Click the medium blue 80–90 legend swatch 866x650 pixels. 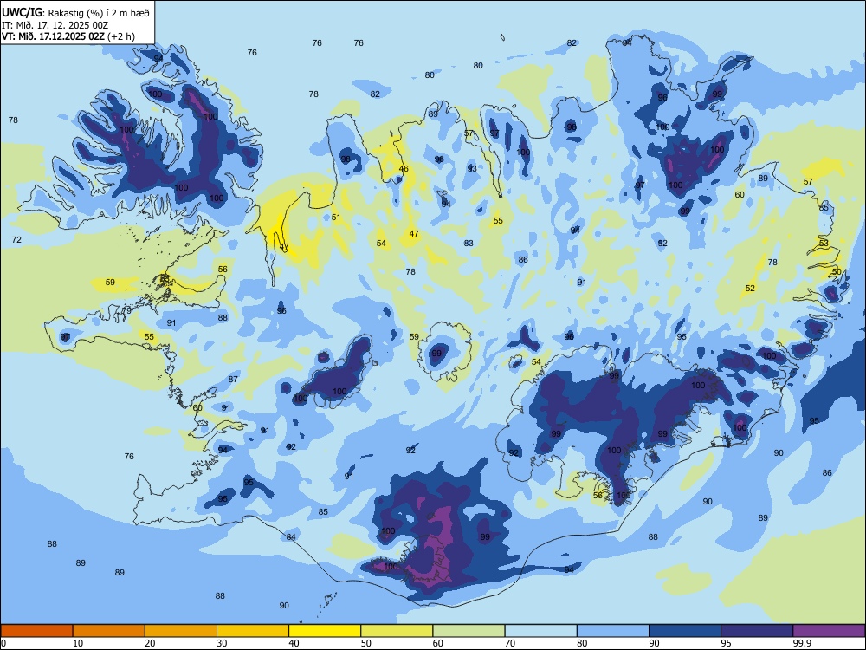[x=613, y=631]
